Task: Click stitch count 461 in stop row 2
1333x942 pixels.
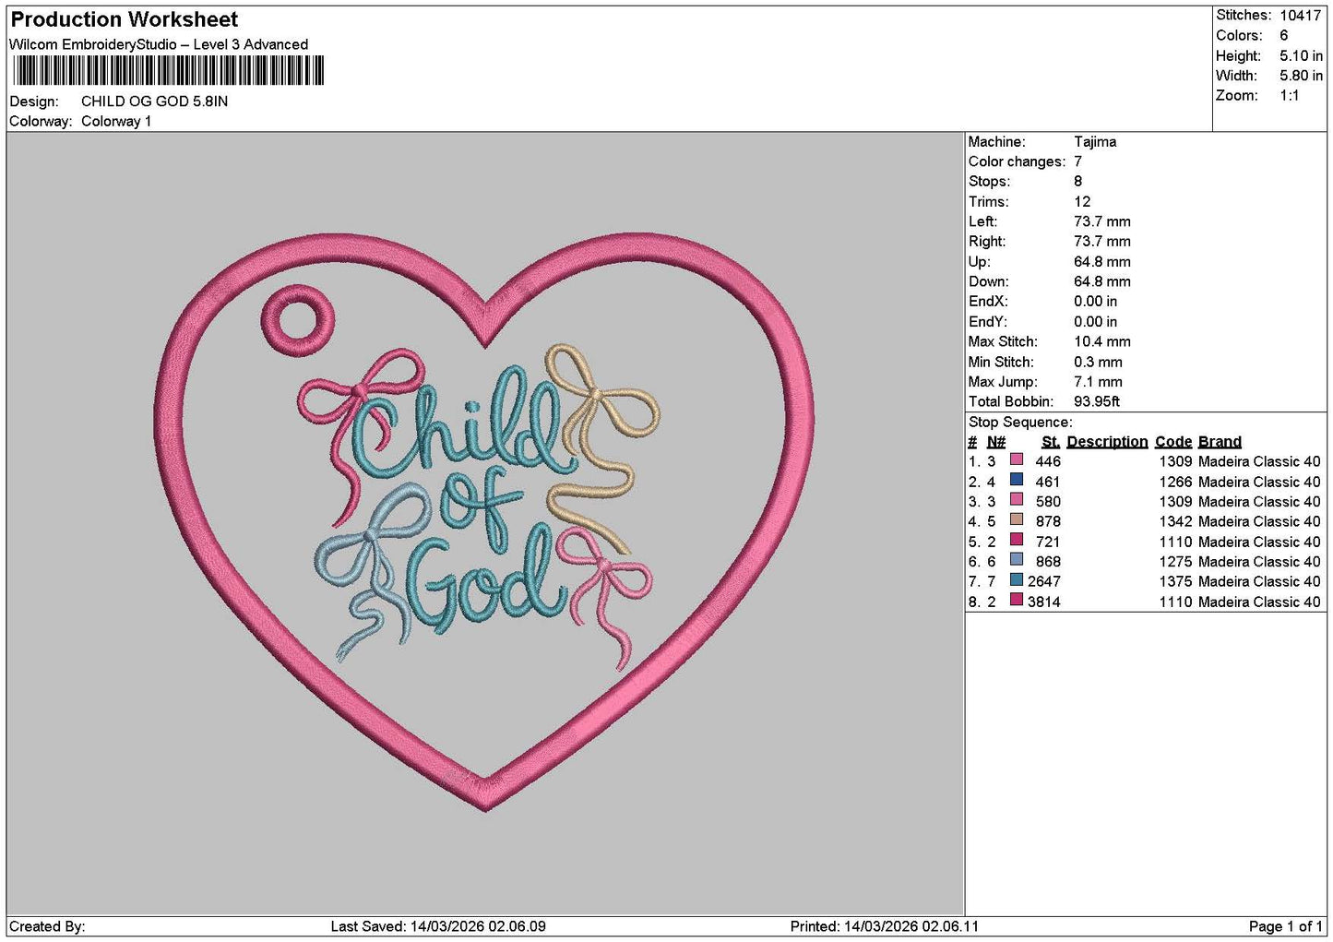Action: click(1048, 482)
